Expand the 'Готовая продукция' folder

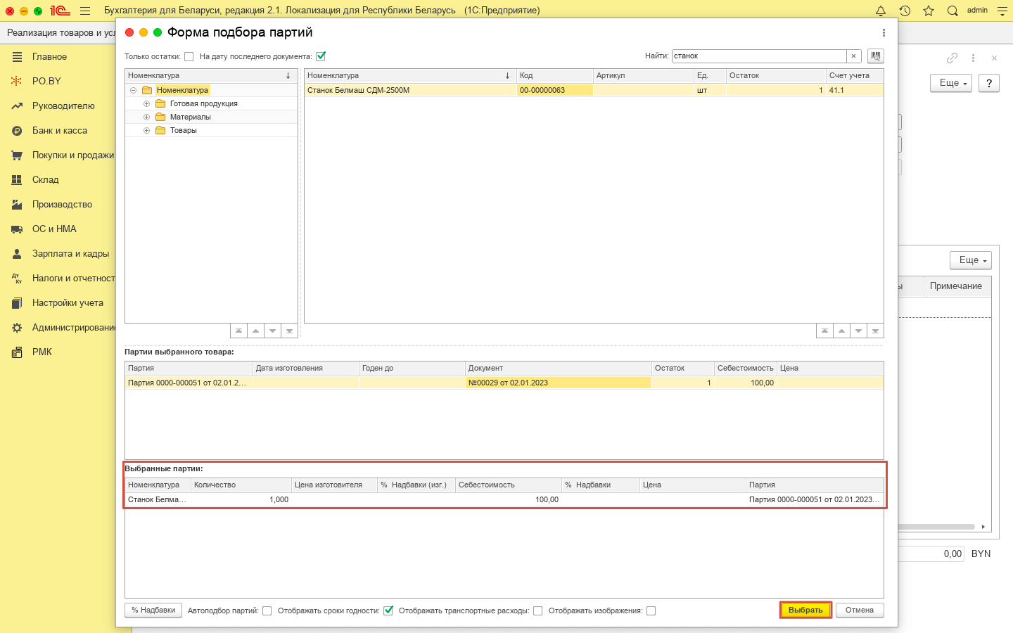click(146, 104)
